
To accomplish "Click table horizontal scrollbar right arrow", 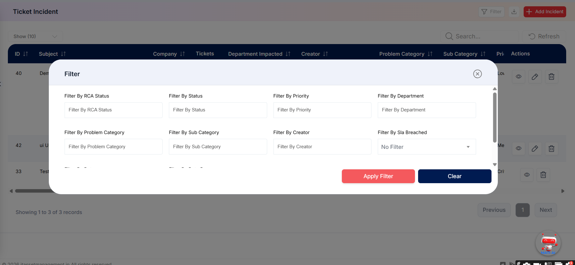I will [x=563, y=191].
